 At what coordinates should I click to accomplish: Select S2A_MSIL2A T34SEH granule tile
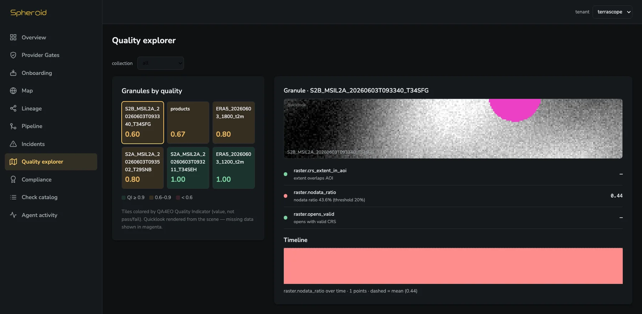click(188, 168)
